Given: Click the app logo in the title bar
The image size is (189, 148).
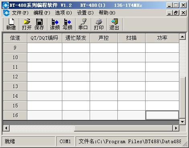Looking at the screenshot, I should point(6,5).
